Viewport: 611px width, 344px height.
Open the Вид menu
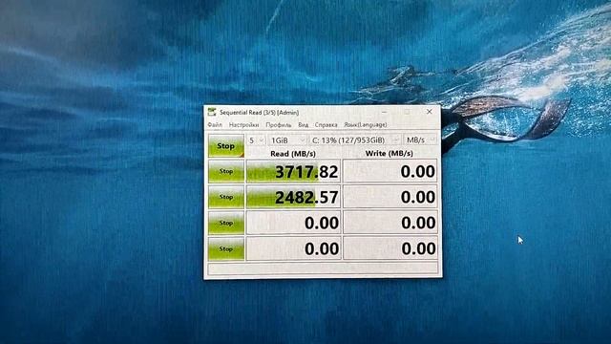click(304, 125)
